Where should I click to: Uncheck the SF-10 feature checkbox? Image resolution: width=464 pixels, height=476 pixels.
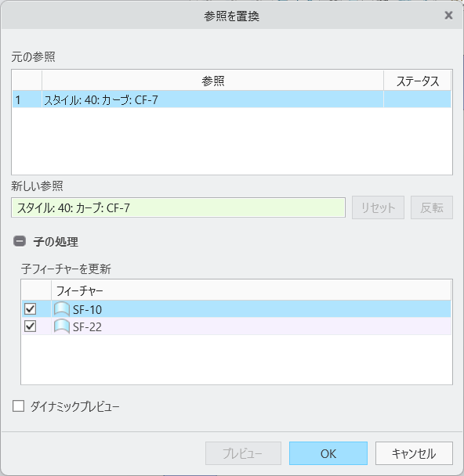30,309
